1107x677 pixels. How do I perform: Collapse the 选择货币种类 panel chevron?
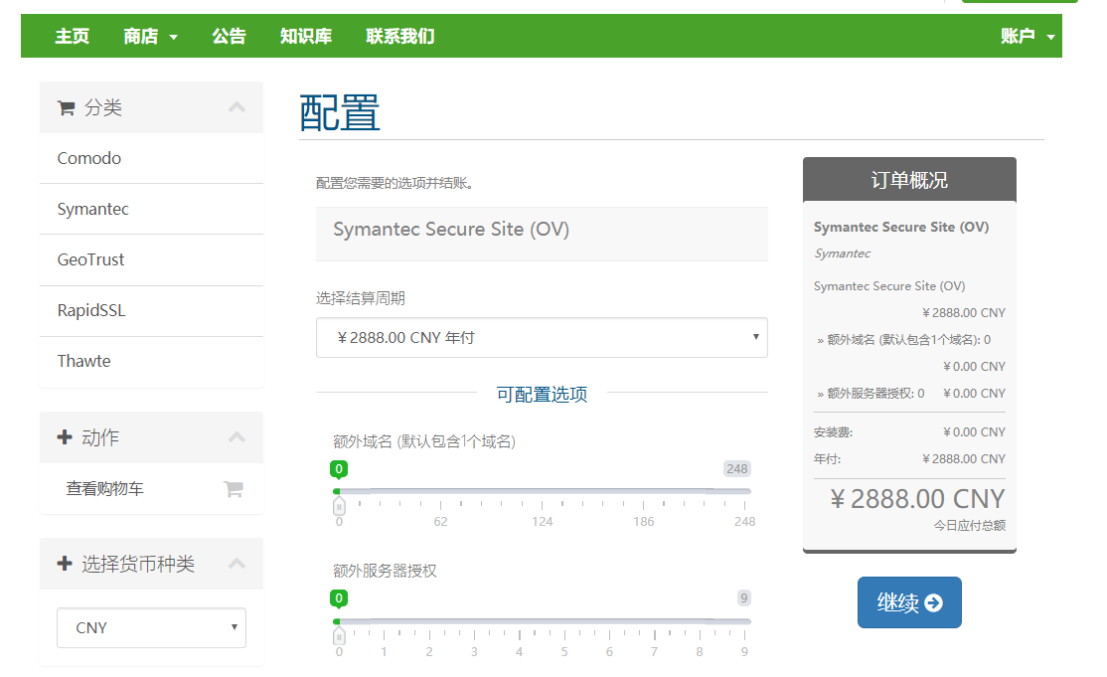coord(237,564)
